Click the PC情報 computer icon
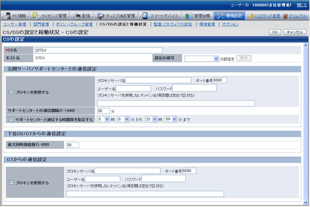Screen dimensions: 310x207 click(7, 16)
